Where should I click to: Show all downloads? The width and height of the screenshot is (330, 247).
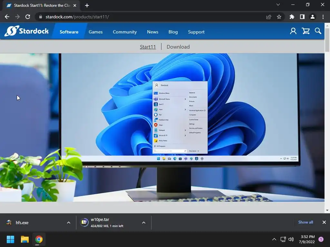click(306, 222)
